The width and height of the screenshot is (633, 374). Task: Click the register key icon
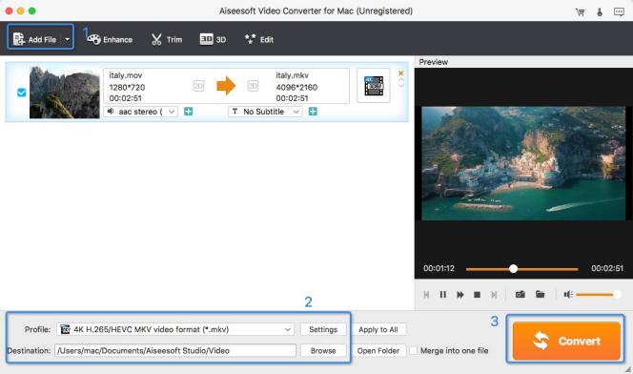[600, 12]
